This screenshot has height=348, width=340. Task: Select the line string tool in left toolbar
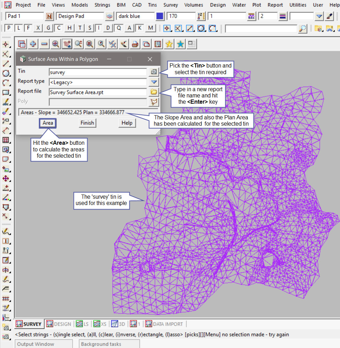[6, 64]
